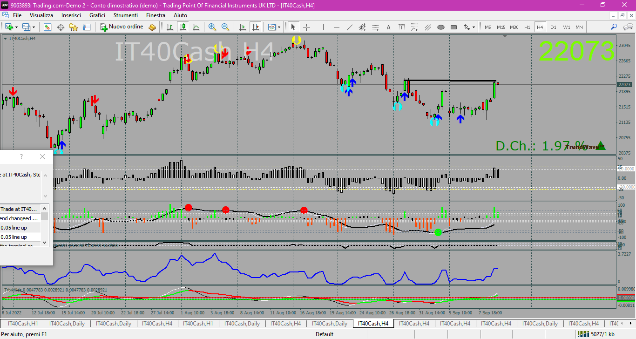636x339 pixels.
Task: Switch to bar chart icon
Action: pyautogui.click(x=170, y=27)
